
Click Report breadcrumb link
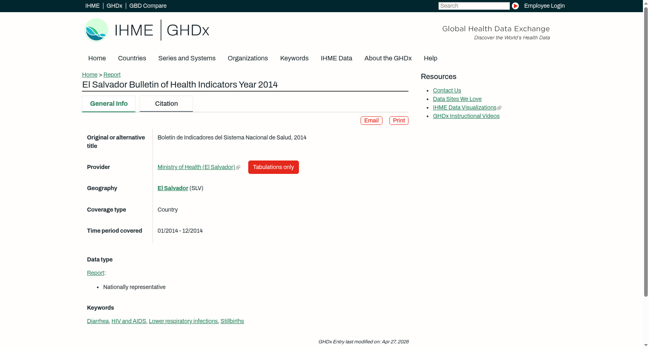(x=112, y=75)
